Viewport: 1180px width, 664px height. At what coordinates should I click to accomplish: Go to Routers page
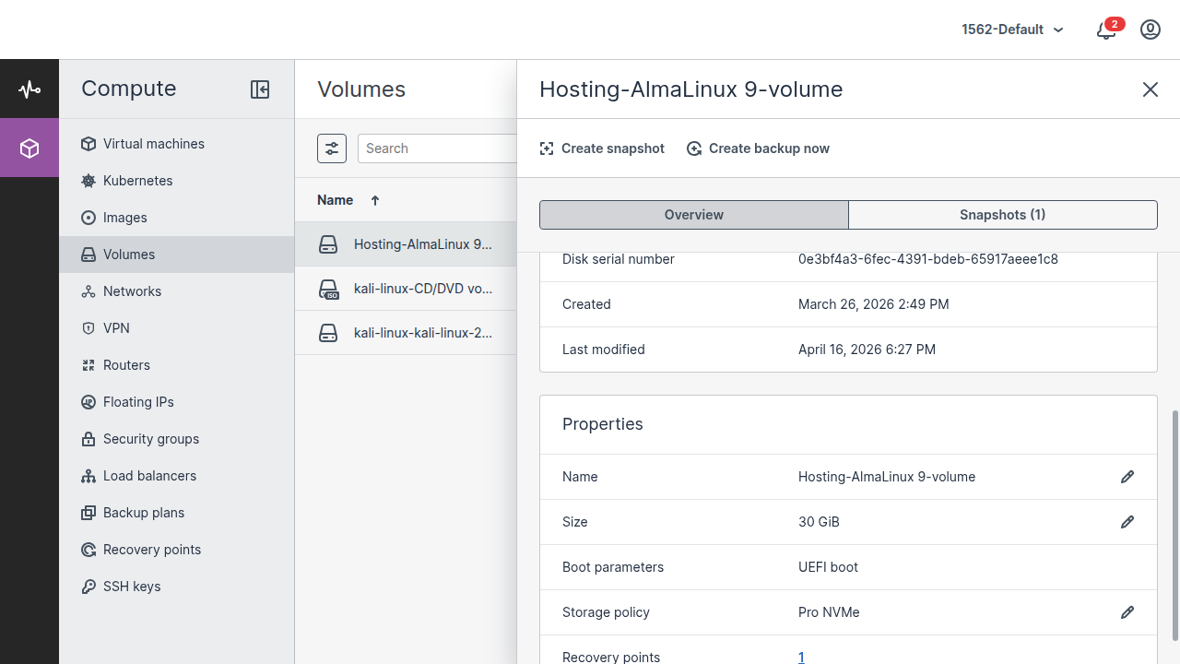coord(177,365)
